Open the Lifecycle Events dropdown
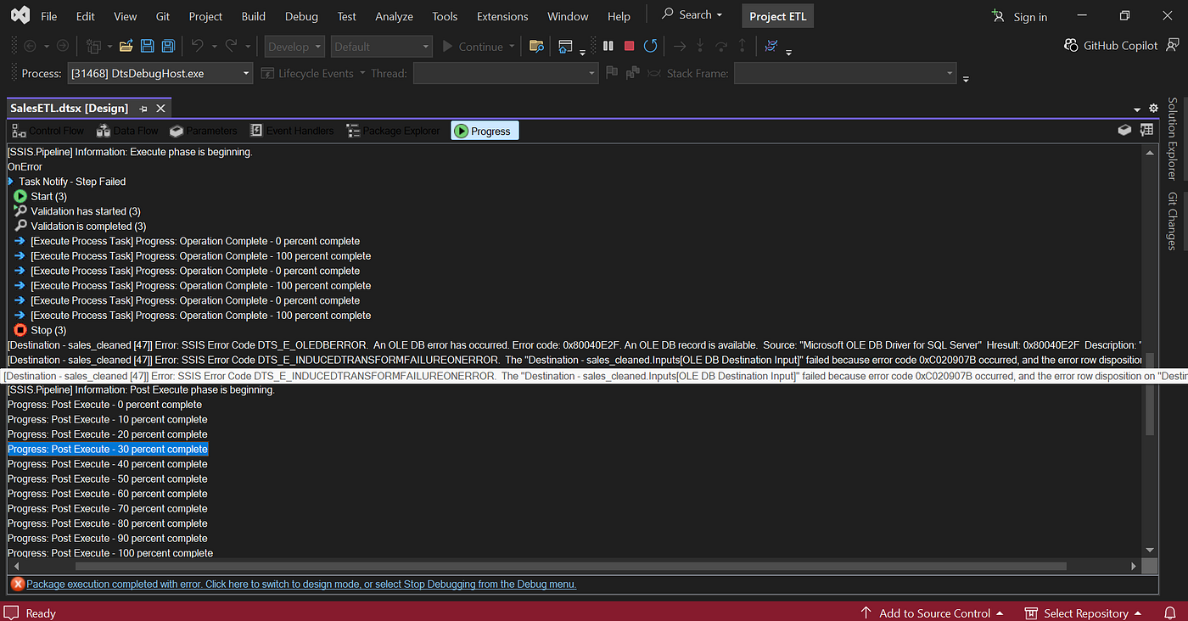 [x=313, y=74]
